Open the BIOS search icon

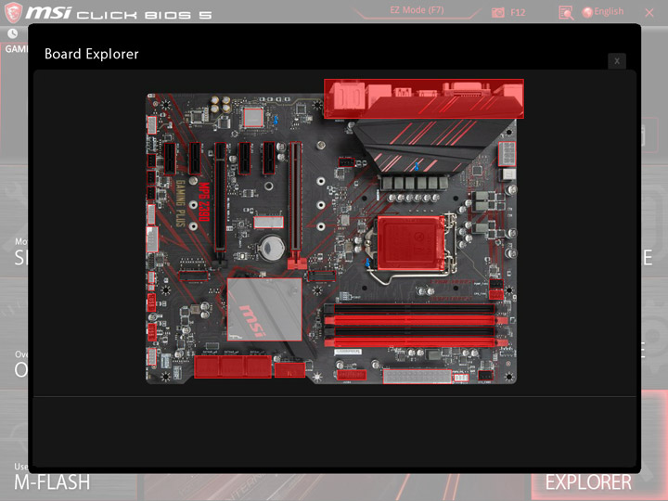[x=566, y=13]
